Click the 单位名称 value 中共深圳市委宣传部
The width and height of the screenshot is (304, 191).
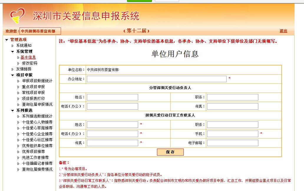(103, 70)
